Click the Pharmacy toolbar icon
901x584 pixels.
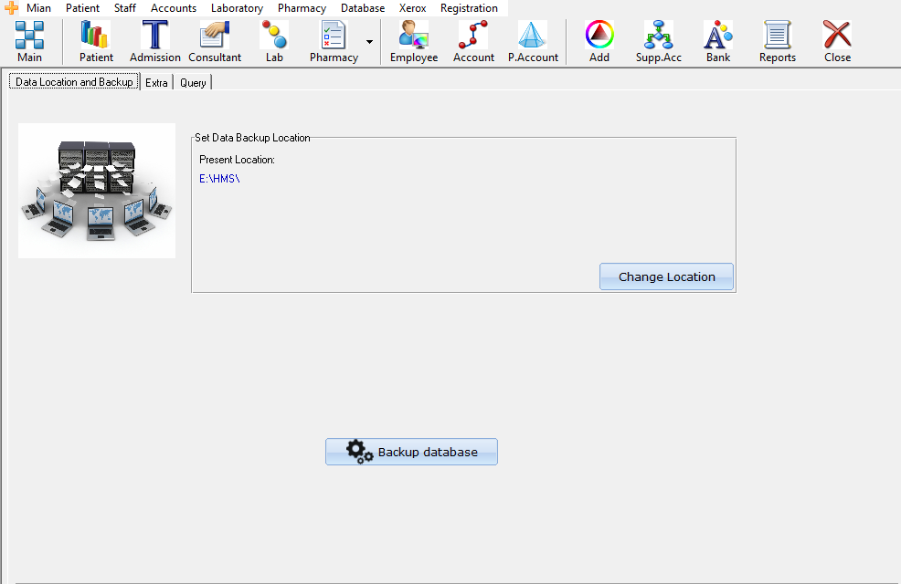tap(334, 41)
